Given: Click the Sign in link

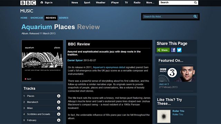Looking at the screenshot, I should tap(47, 2).
